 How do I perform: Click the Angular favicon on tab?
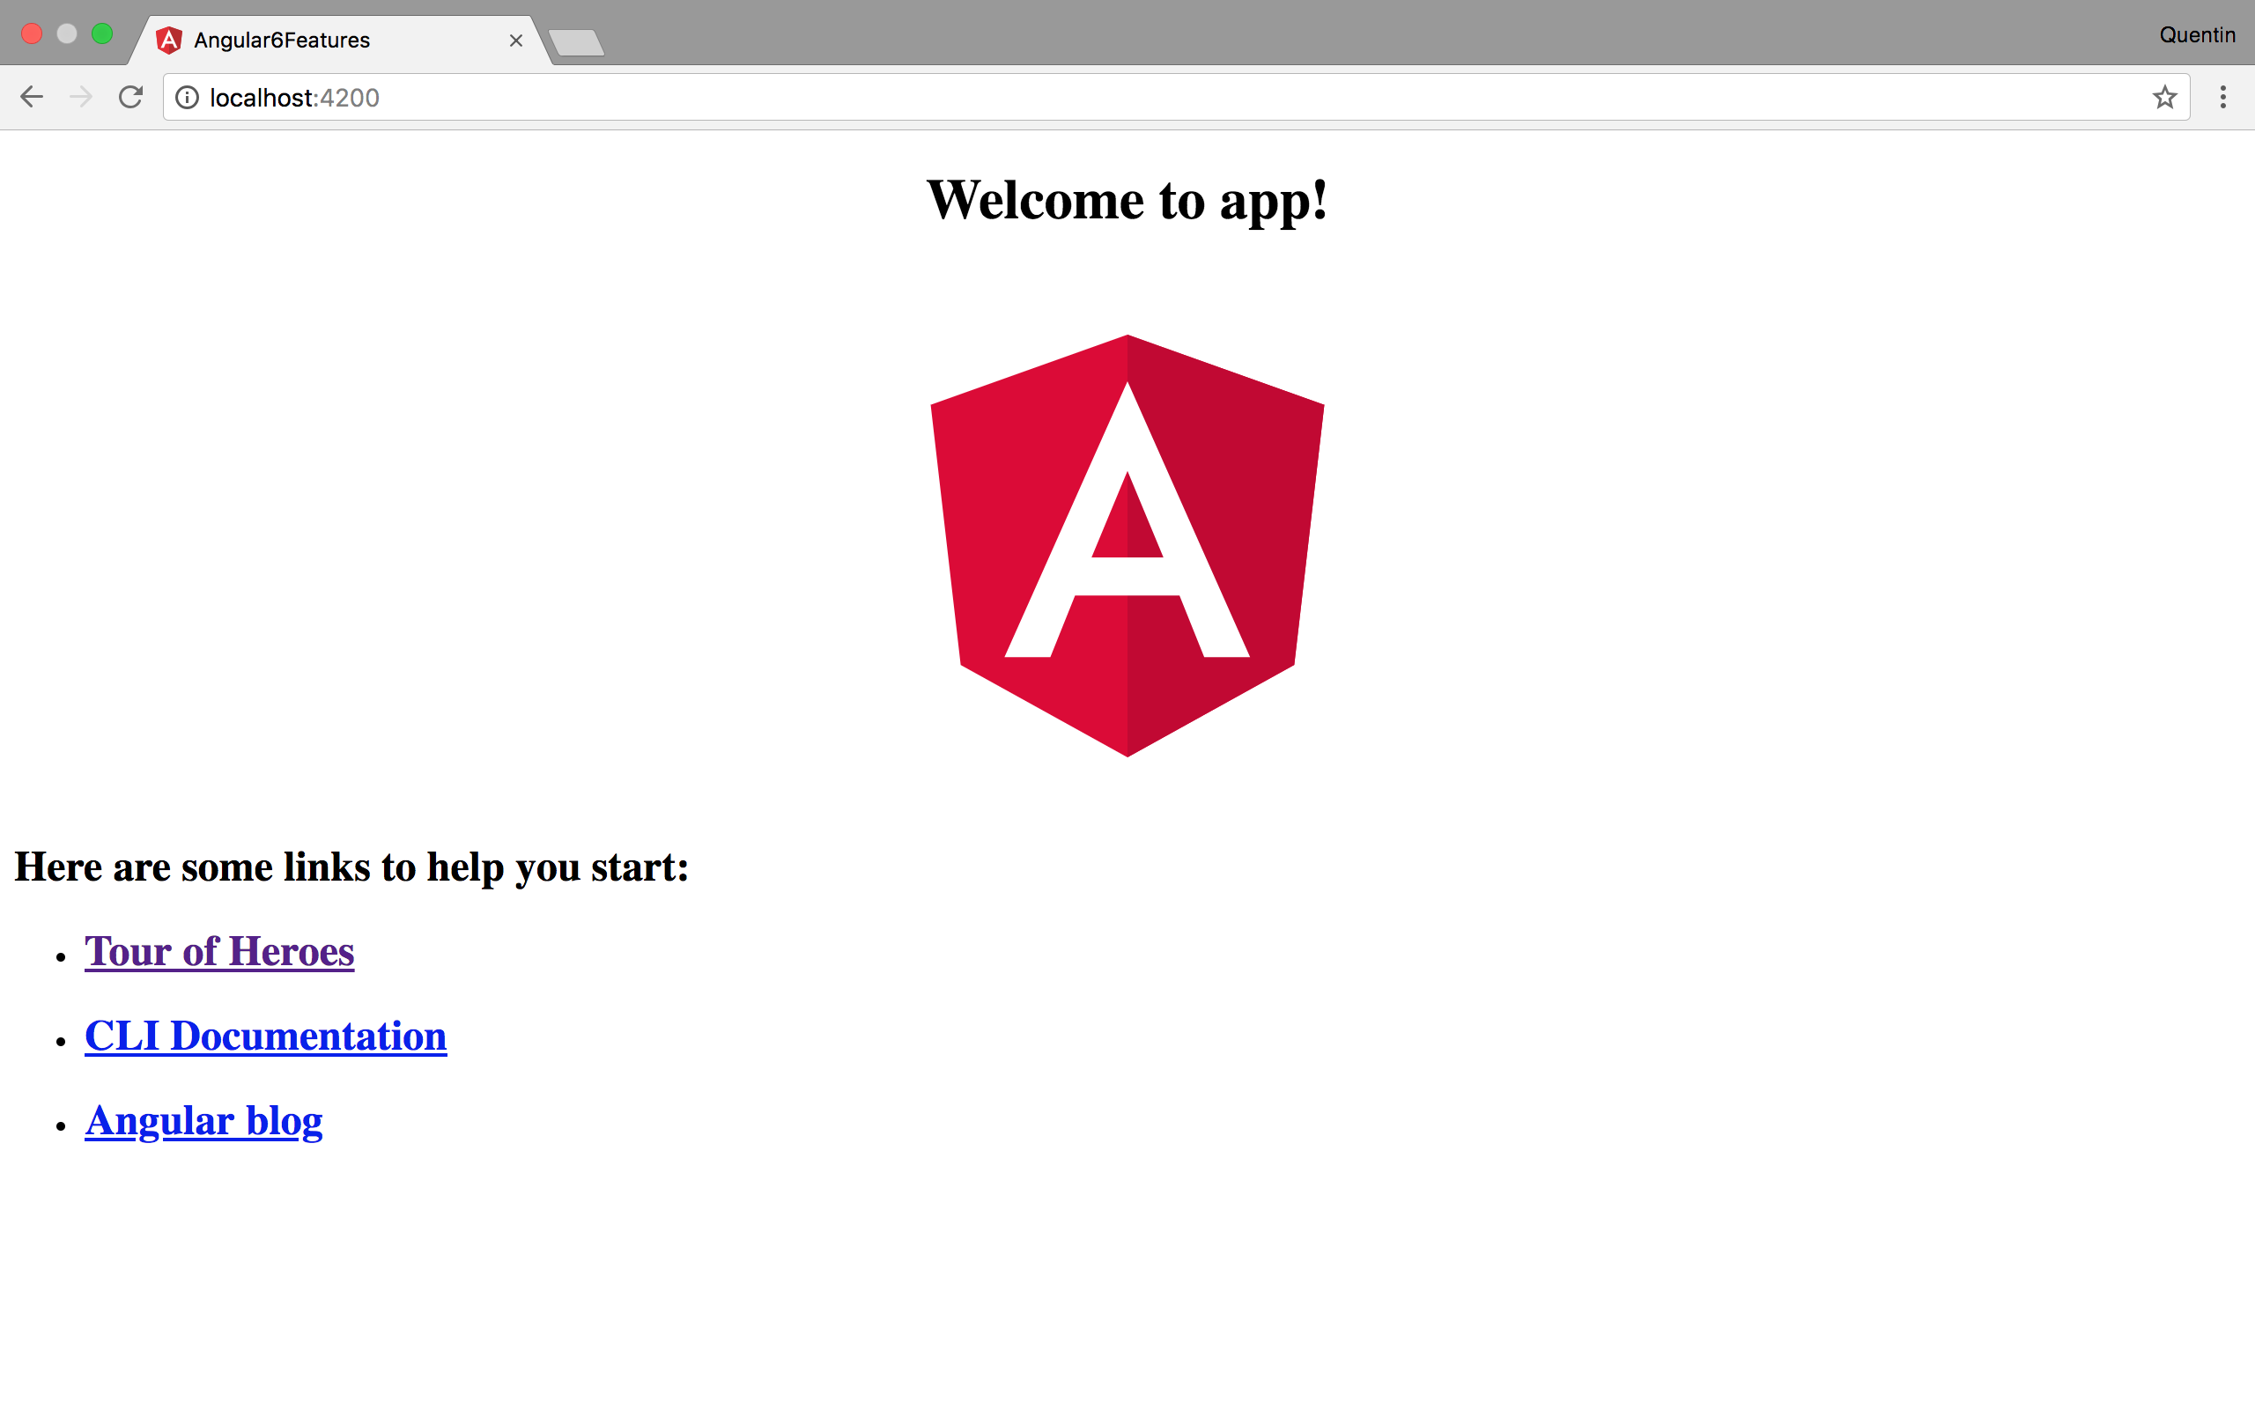pyautogui.click(x=168, y=41)
